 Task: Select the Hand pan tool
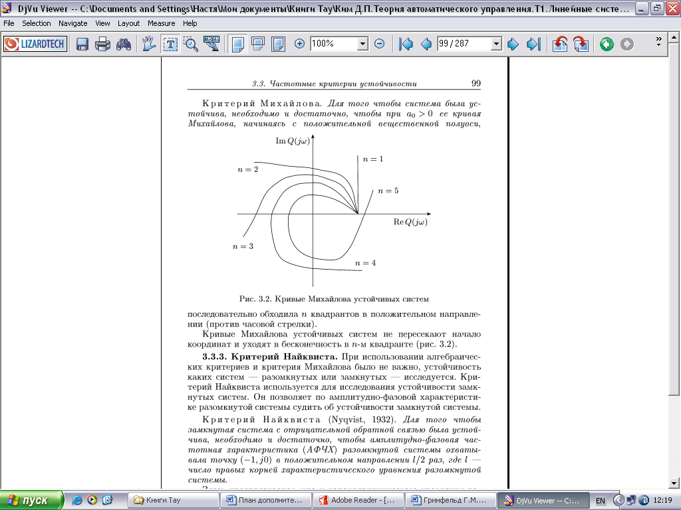[149, 44]
